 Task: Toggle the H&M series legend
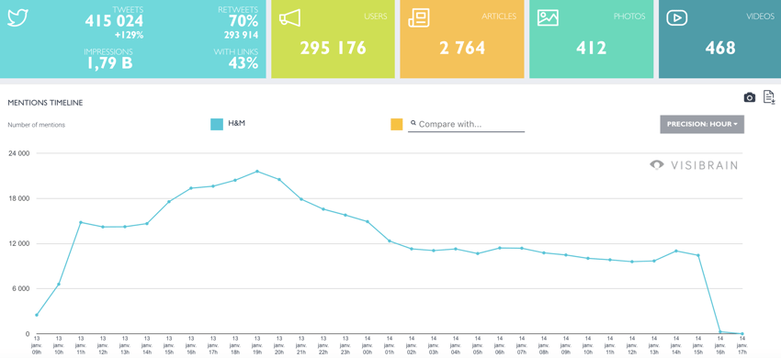point(228,124)
